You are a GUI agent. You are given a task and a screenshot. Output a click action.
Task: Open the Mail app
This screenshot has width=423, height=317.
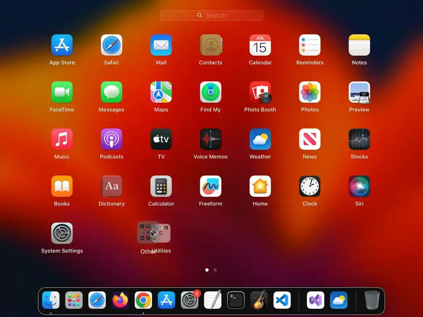(x=161, y=45)
